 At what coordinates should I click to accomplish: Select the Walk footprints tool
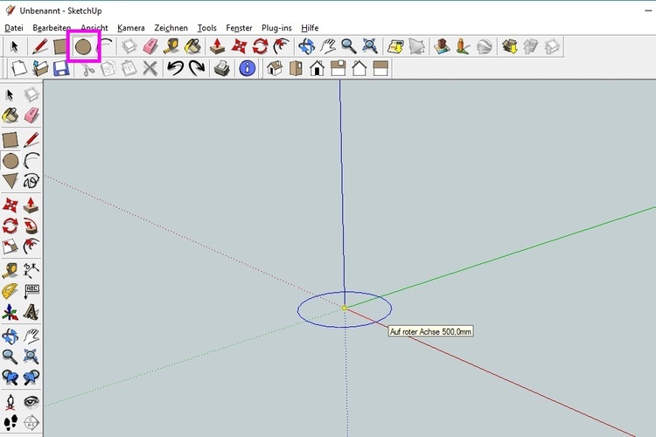click(10, 423)
